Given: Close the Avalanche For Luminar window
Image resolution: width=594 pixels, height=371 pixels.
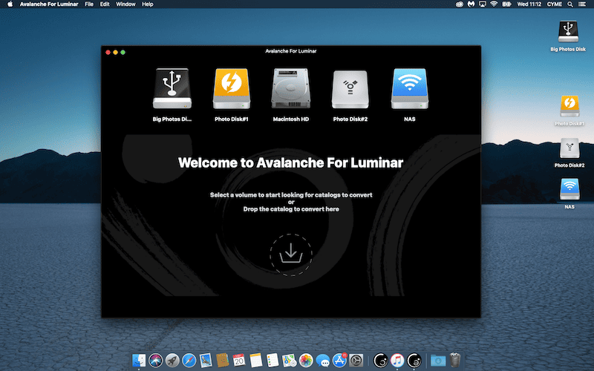Looking at the screenshot, I should click(x=108, y=52).
